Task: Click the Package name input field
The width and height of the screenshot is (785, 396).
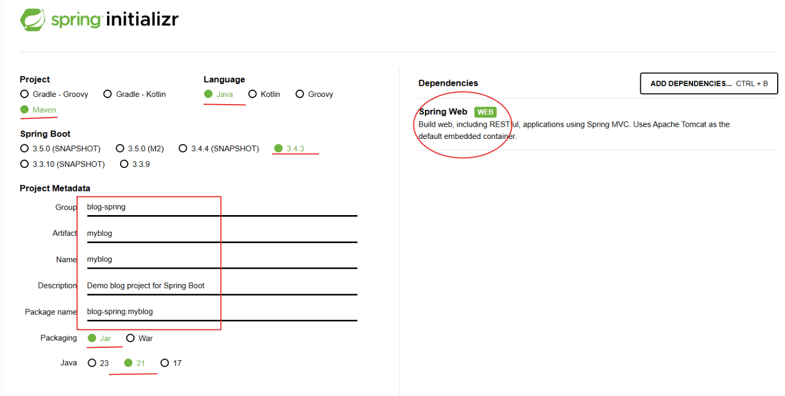Action: [x=221, y=311]
